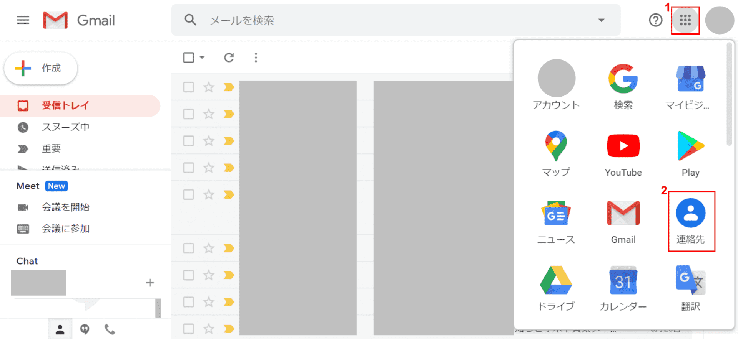The width and height of the screenshot is (738, 339).
Task: Open the help question mark icon
Action: 655,20
